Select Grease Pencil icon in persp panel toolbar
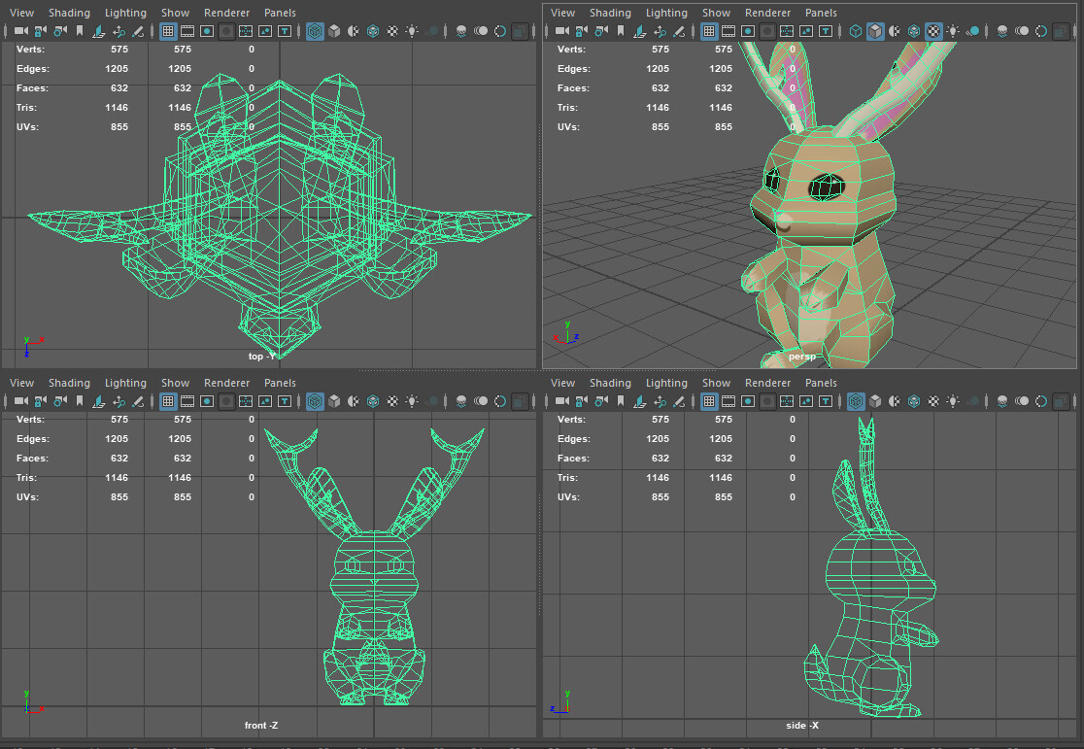 [679, 31]
